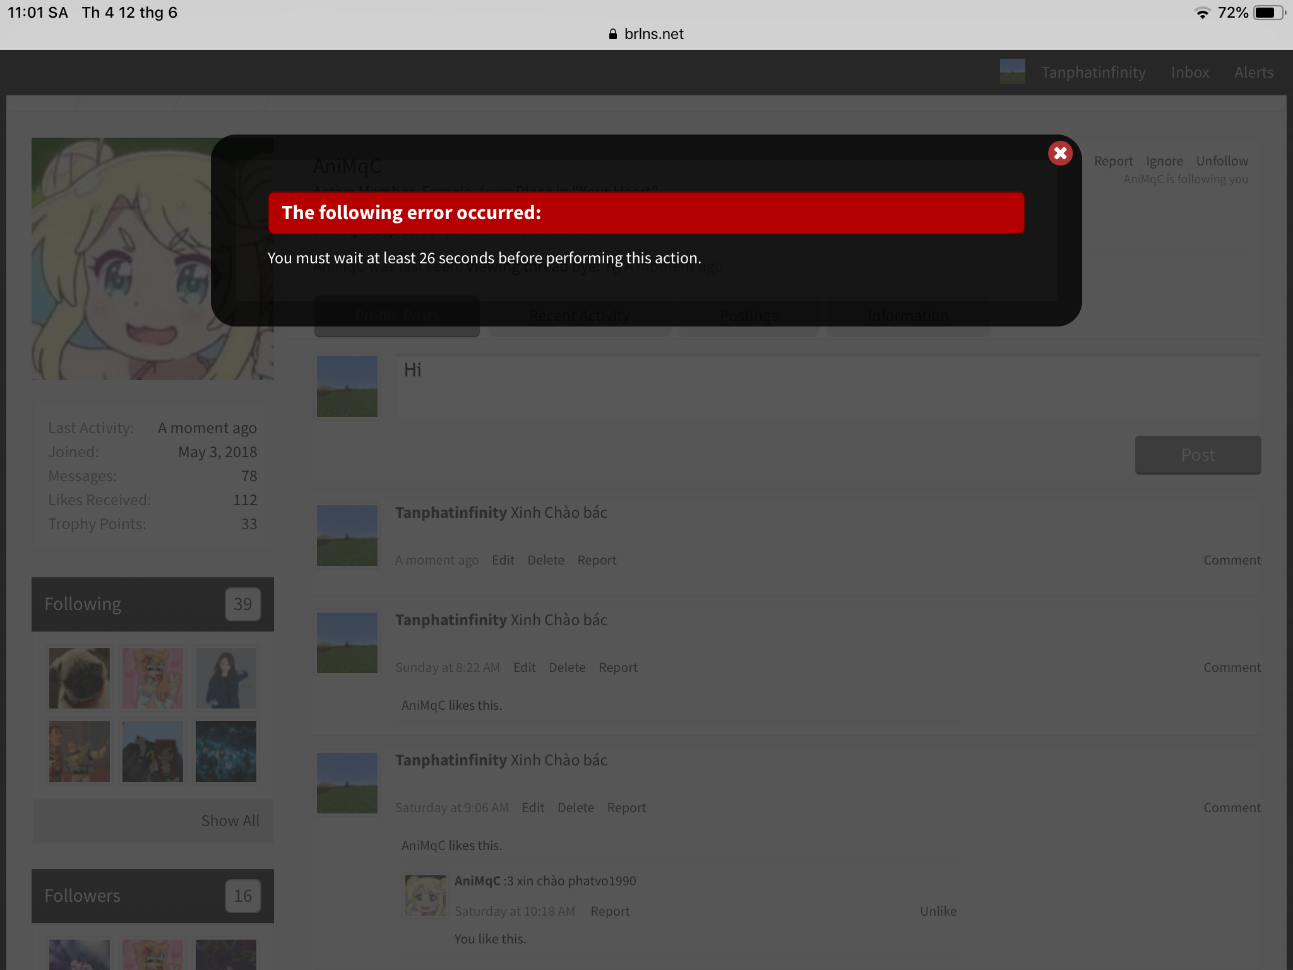The width and height of the screenshot is (1293, 970).
Task: Click the Toy Story avatar in Following
Action: 80,751
